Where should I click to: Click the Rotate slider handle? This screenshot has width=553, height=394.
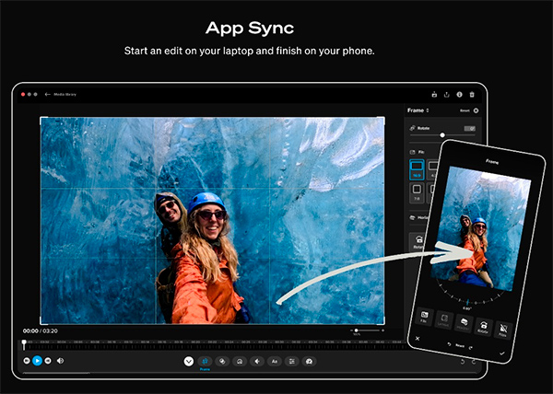pos(441,135)
